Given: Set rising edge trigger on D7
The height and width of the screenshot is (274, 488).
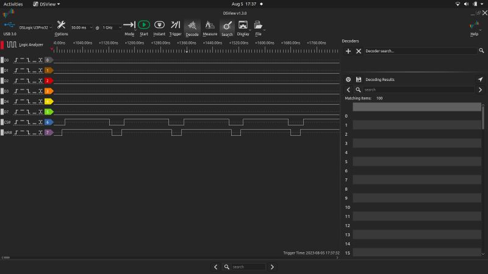Looking at the screenshot, I should click(16, 111).
